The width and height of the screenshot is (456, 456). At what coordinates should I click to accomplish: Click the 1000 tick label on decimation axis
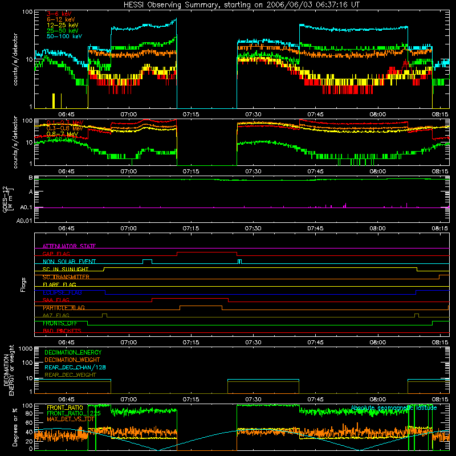tap(25, 348)
